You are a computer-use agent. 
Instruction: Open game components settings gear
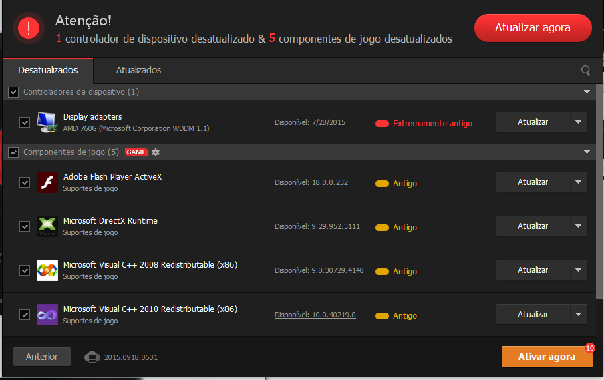pos(156,152)
